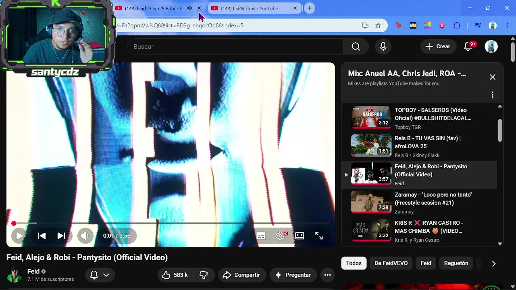Open Chrome media control icon
Viewport: 516px width, 290px height.
click(478, 25)
